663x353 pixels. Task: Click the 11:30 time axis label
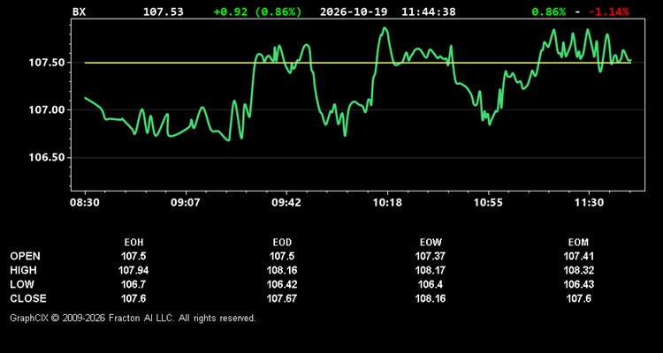pos(589,203)
